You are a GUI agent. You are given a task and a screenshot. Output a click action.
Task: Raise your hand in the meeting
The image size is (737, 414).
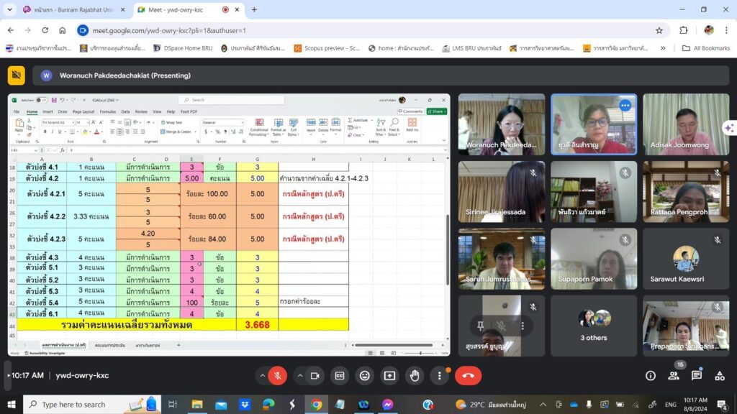pyautogui.click(x=415, y=375)
